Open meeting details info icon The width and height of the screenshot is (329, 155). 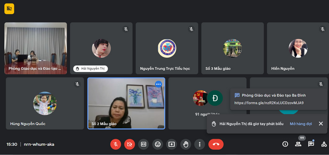point(285,144)
